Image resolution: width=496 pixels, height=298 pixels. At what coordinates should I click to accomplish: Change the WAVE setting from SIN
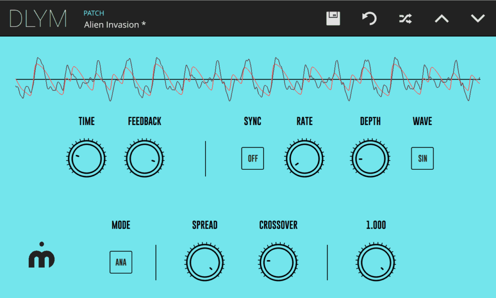(422, 158)
